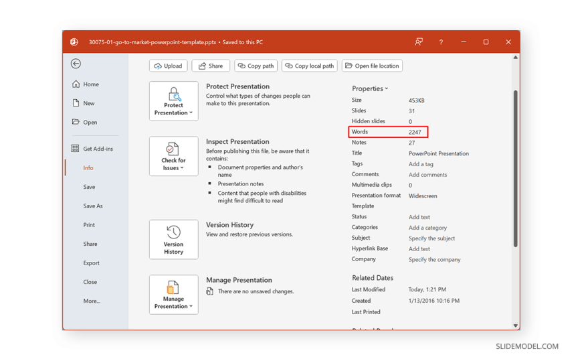582x361 pixels.
Task: Click the Help question mark icon
Action: tap(441, 42)
